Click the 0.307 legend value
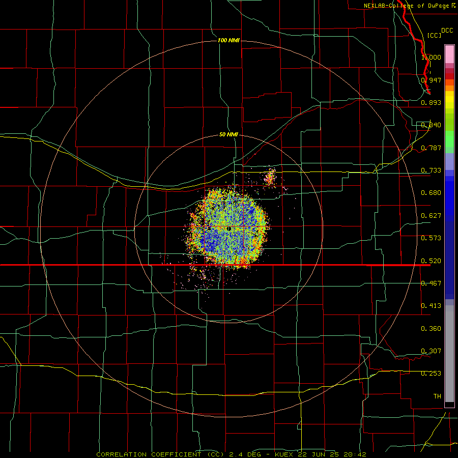 click(431, 351)
